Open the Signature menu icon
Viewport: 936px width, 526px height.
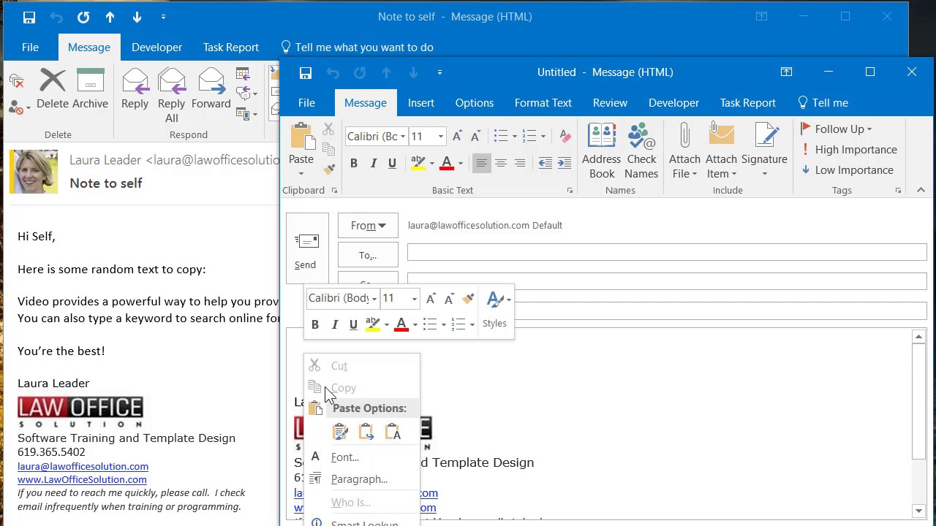point(765,136)
